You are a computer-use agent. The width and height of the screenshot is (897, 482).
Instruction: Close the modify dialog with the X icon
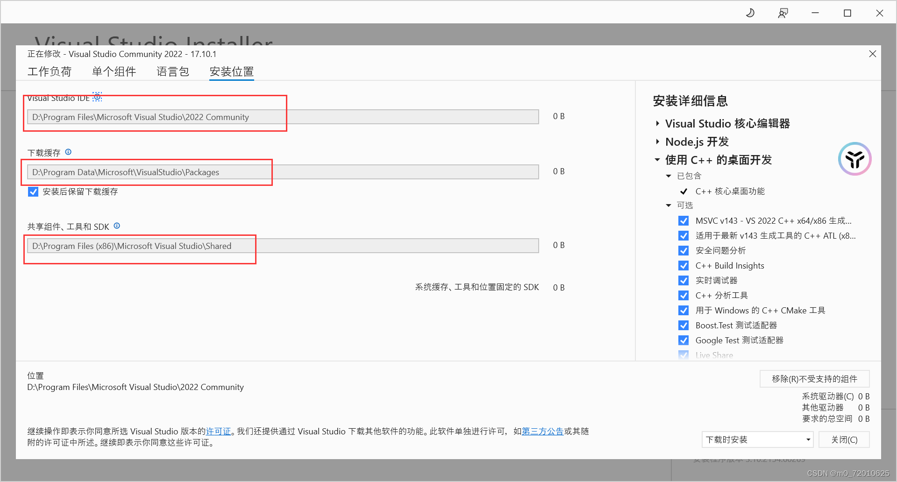pos(872,54)
